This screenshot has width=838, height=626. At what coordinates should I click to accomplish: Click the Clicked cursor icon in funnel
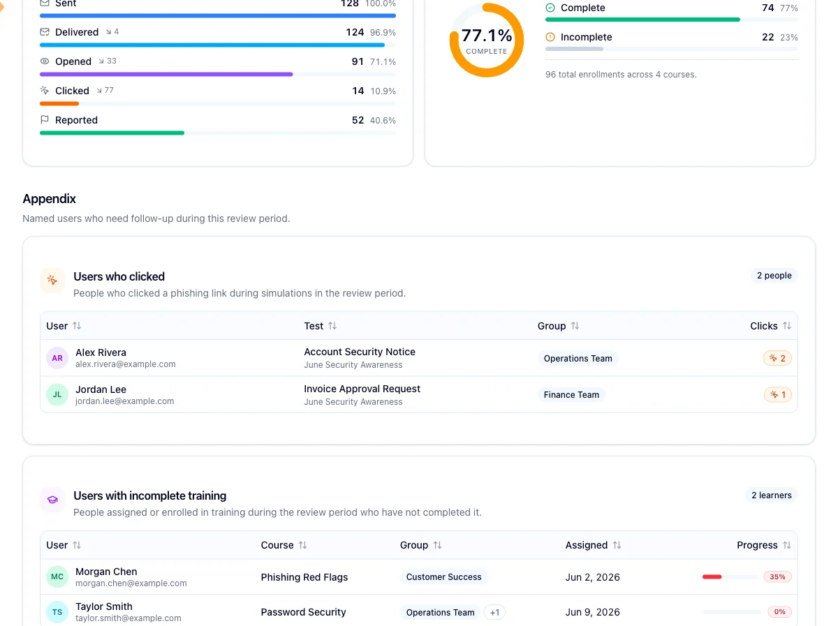point(45,91)
